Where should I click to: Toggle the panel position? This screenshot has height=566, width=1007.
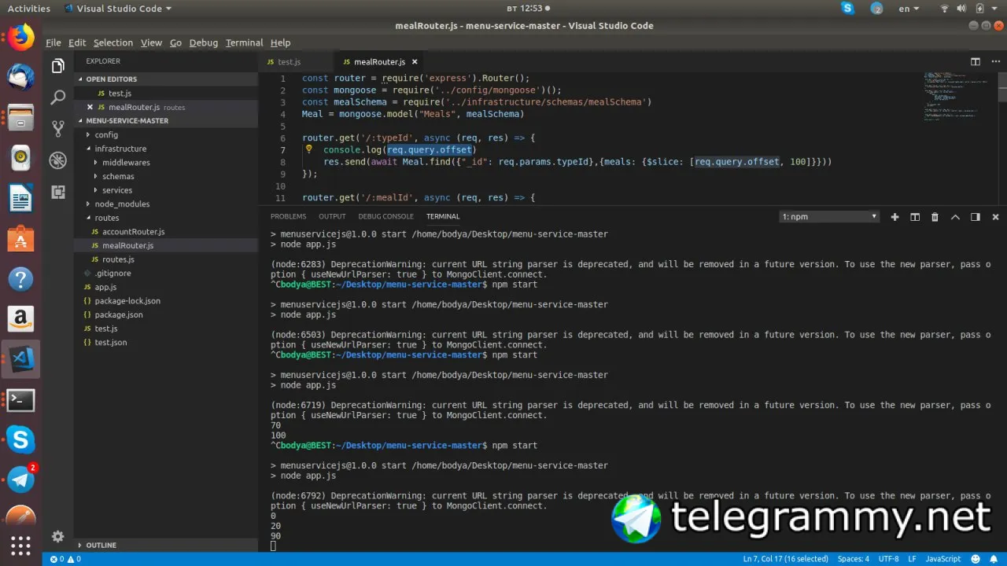[975, 217]
